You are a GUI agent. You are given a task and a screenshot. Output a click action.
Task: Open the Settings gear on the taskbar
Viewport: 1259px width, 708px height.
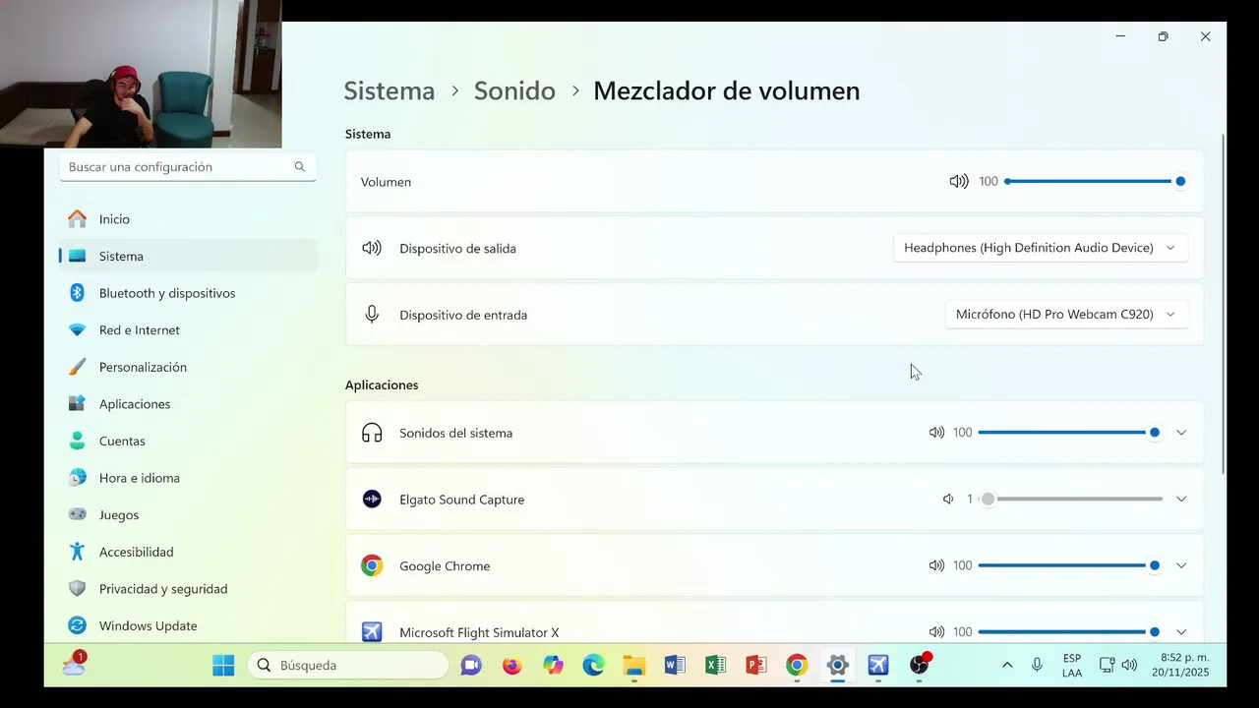pyautogui.click(x=837, y=666)
